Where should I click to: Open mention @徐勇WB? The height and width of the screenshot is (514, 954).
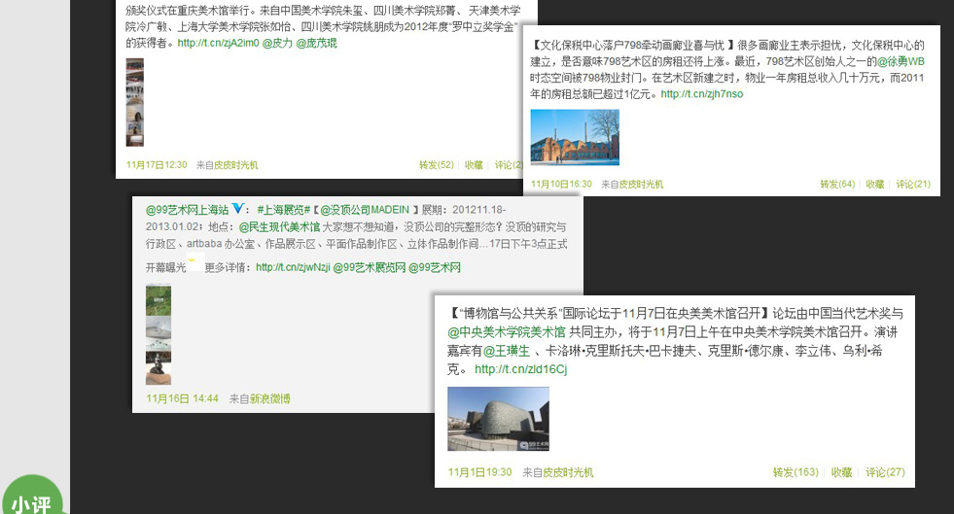[x=901, y=61]
